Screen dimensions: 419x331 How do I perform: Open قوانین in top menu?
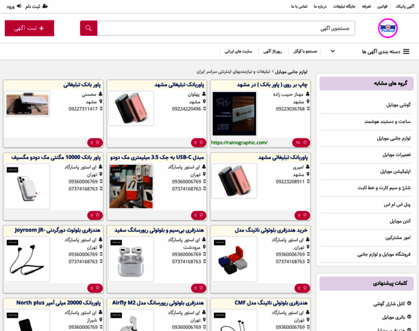coord(382,7)
